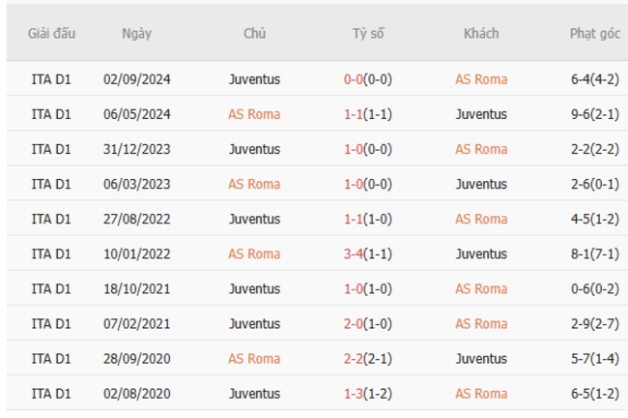
Task: Click the Ngày column header
Action: point(136,33)
